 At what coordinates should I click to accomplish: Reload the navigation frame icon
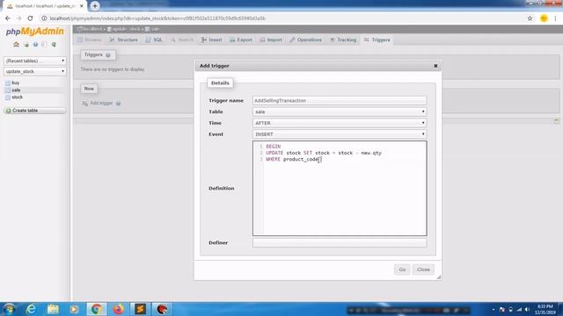(54, 45)
